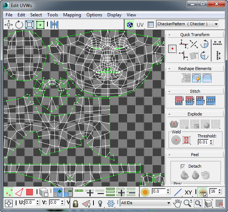Collapse the Stitch rollout

[169, 91]
